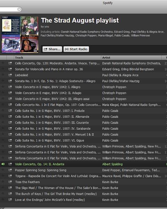The image size is (167, 209).
Task: Star Popper Spinning Song track
Action: (x=3, y=170)
